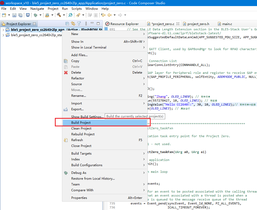Close the project_zero.c editor tab
This screenshot has height=210, width=257.
[x=178, y=24]
